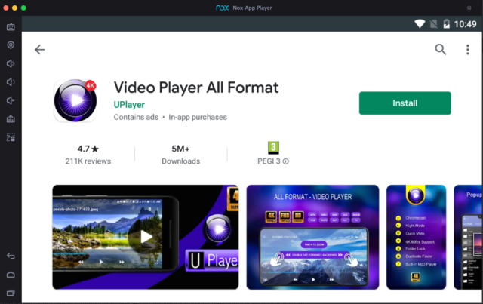Open the three-dot overflow menu
Image resolution: width=483 pixels, height=304 pixels.
tap(468, 49)
